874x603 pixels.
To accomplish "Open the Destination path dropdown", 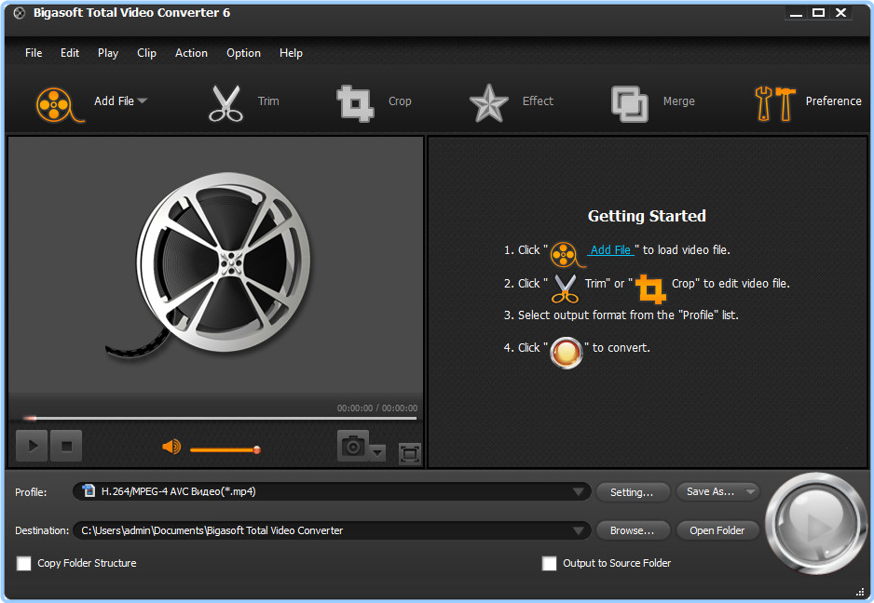I will click(x=578, y=530).
